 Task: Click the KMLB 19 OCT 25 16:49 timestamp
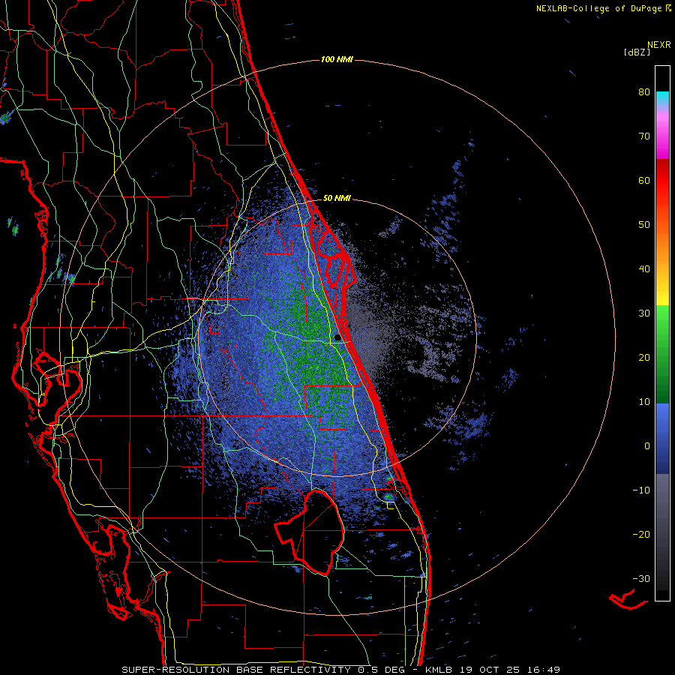[493, 670]
